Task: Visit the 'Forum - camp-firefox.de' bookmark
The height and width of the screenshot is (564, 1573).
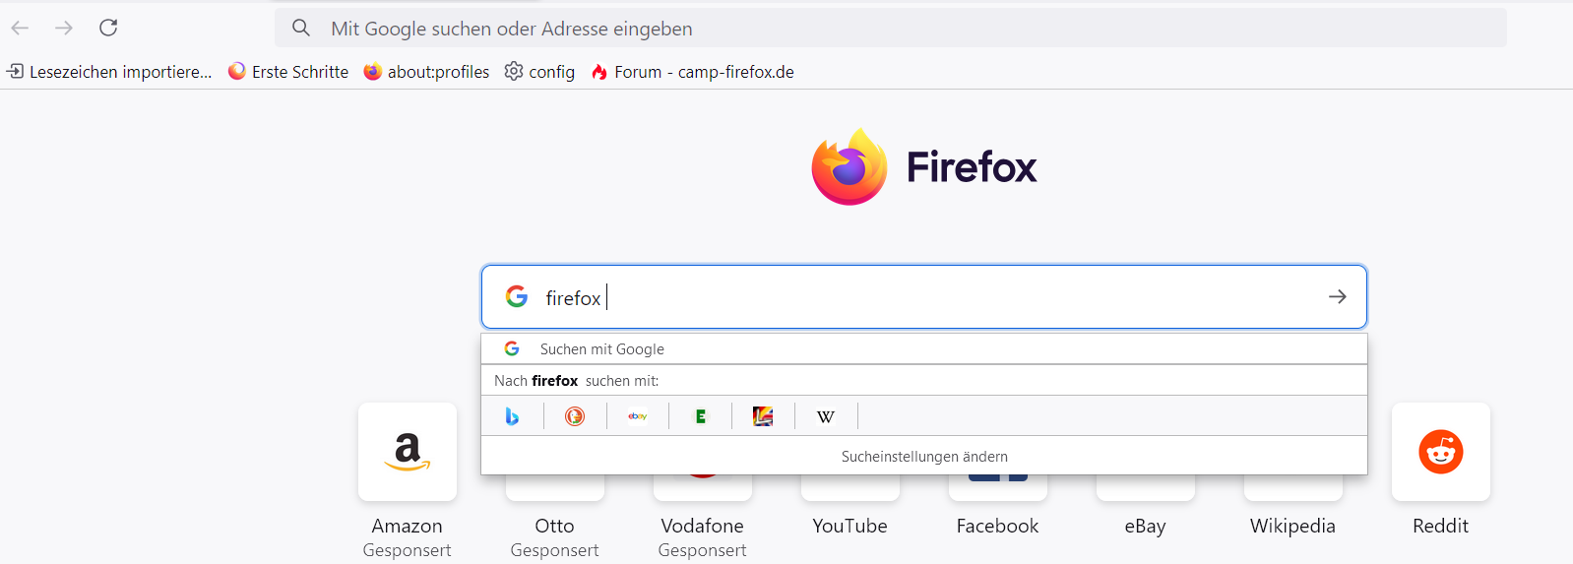Action: (x=692, y=72)
